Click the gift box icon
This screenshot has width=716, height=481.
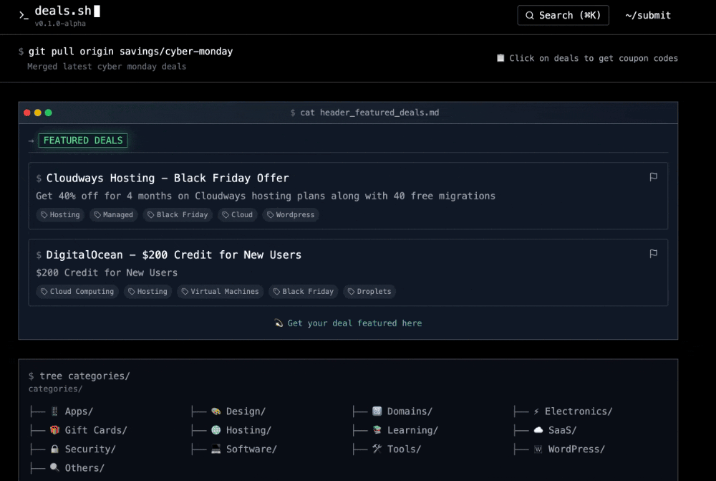[x=55, y=430]
